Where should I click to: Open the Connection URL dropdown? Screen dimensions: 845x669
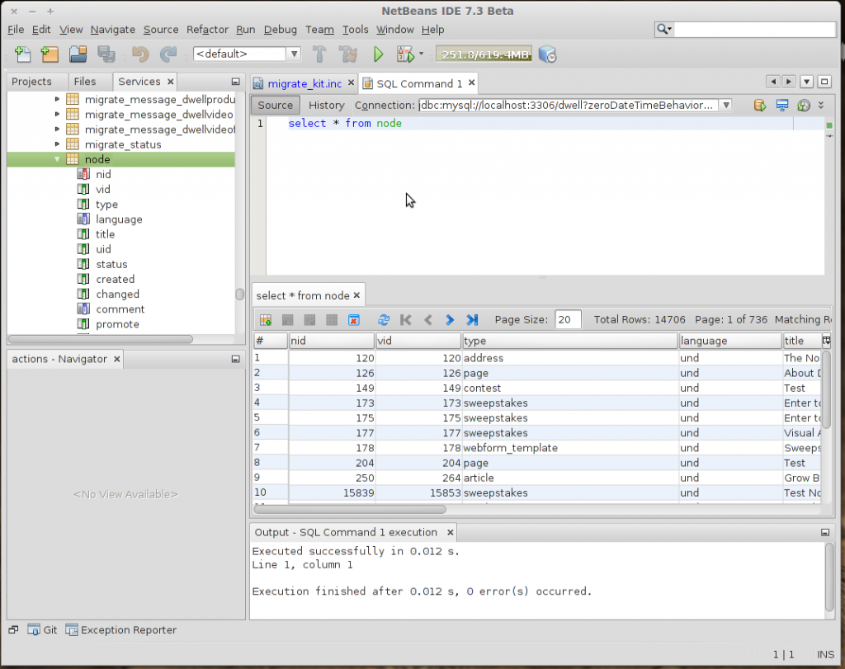click(726, 105)
